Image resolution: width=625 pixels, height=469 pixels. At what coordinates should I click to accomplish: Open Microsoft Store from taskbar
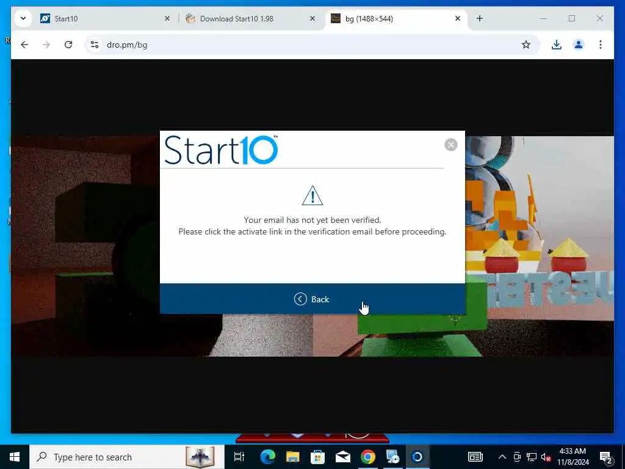click(x=317, y=457)
